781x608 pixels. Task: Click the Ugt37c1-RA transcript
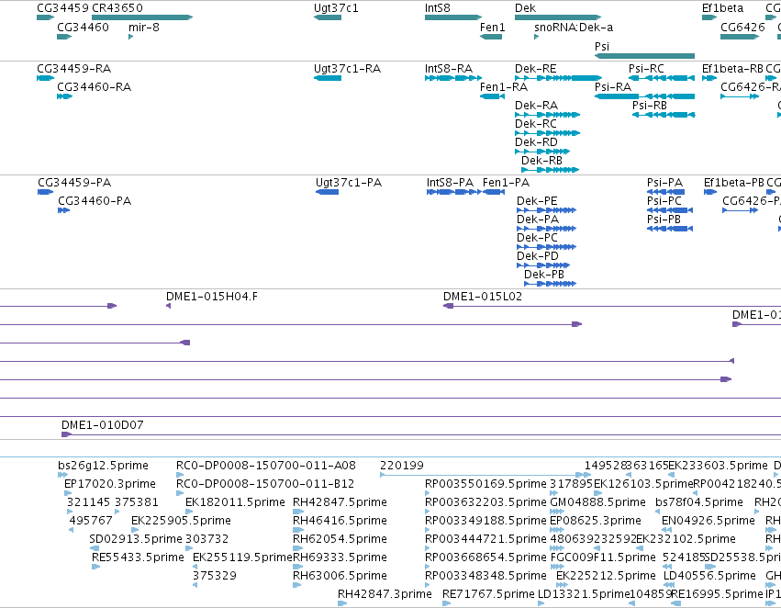click(328, 78)
